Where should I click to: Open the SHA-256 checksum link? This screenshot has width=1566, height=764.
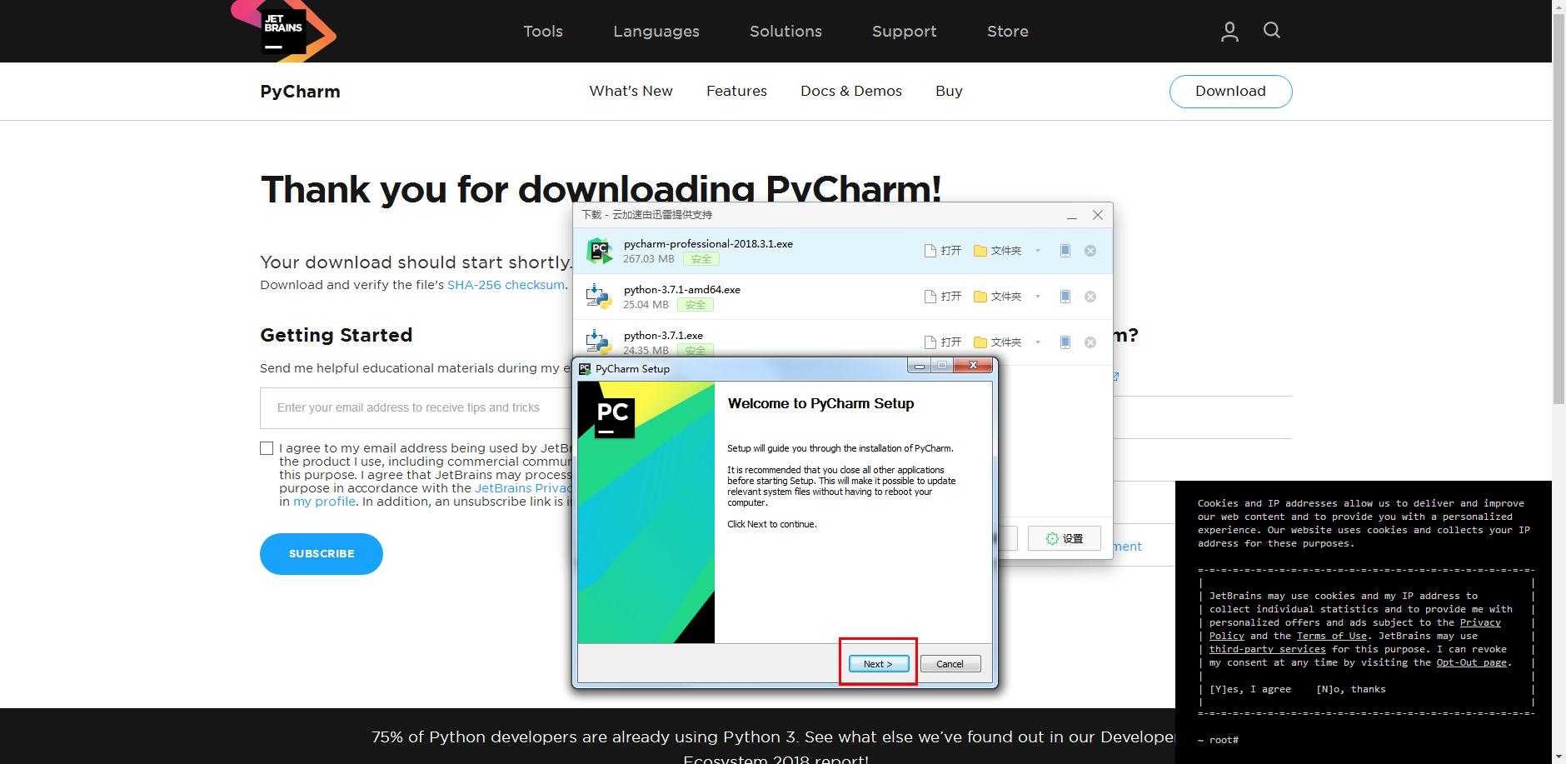pyautogui.click(x=506, y=285)
